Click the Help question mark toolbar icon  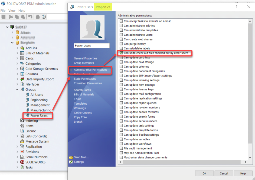pos(44,17)
